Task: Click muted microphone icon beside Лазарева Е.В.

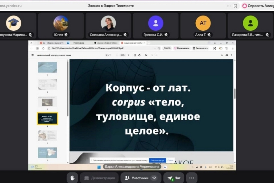Action: 267,35
